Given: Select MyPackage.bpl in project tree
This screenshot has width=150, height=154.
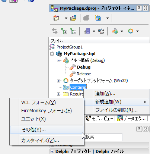Looking at the screenshot, I should coord(80,54).
